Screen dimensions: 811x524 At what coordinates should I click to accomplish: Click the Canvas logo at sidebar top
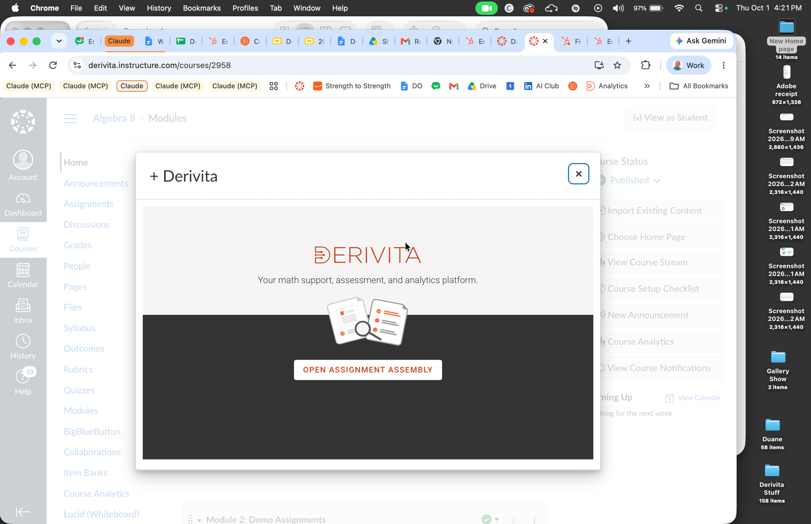pyautogui.click(x=23, y=122)
